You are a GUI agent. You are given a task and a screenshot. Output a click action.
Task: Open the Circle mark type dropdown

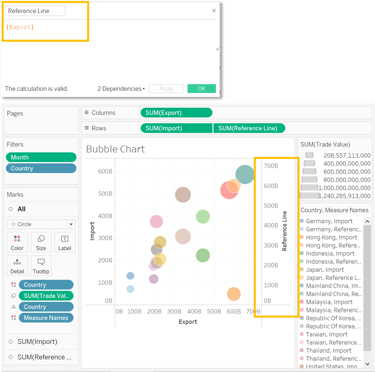click(x=71, y=224)
